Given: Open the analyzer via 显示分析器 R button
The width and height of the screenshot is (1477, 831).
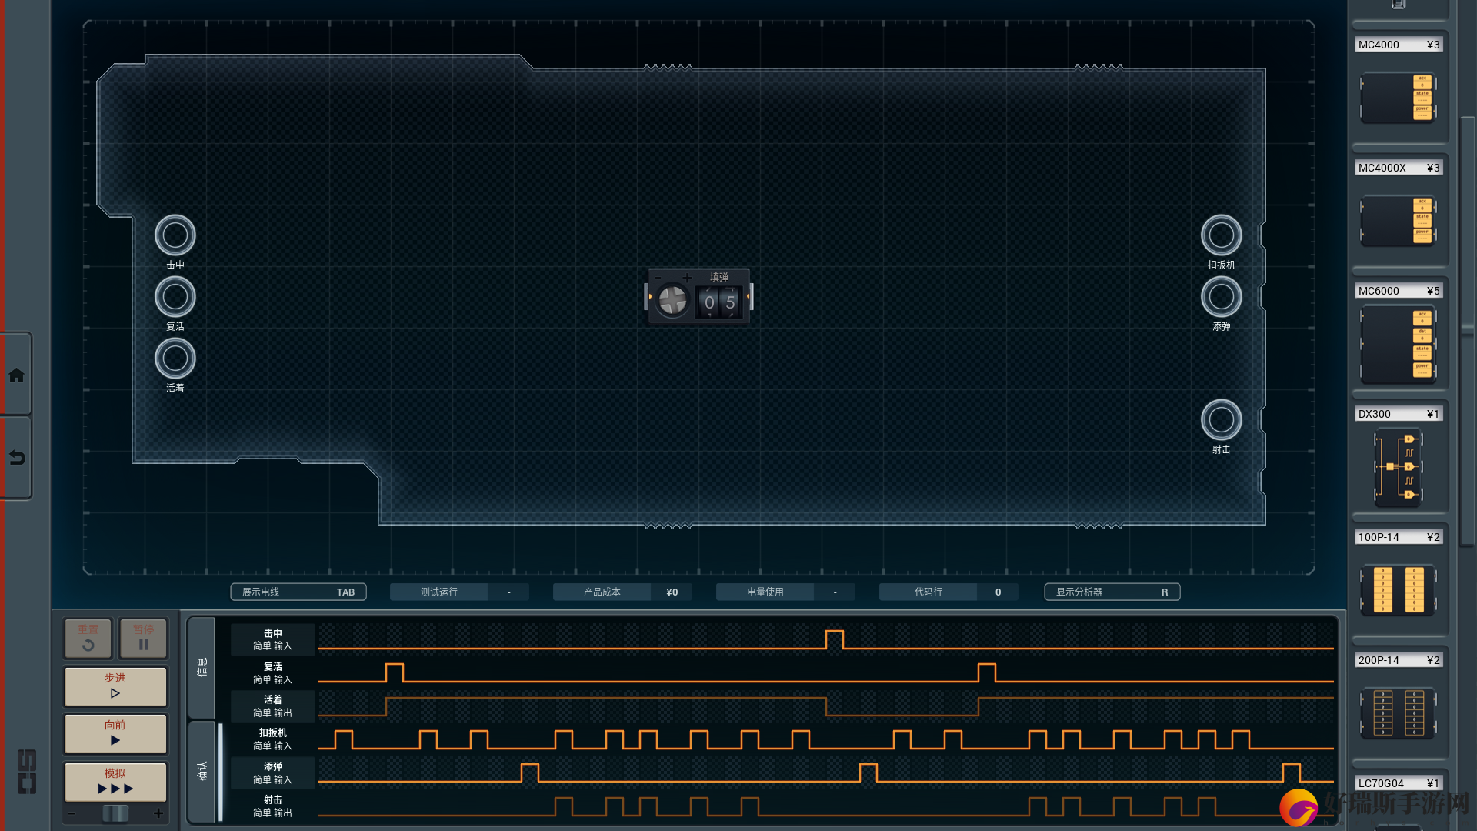Looking at the screenshot, I should [1112, 592].
